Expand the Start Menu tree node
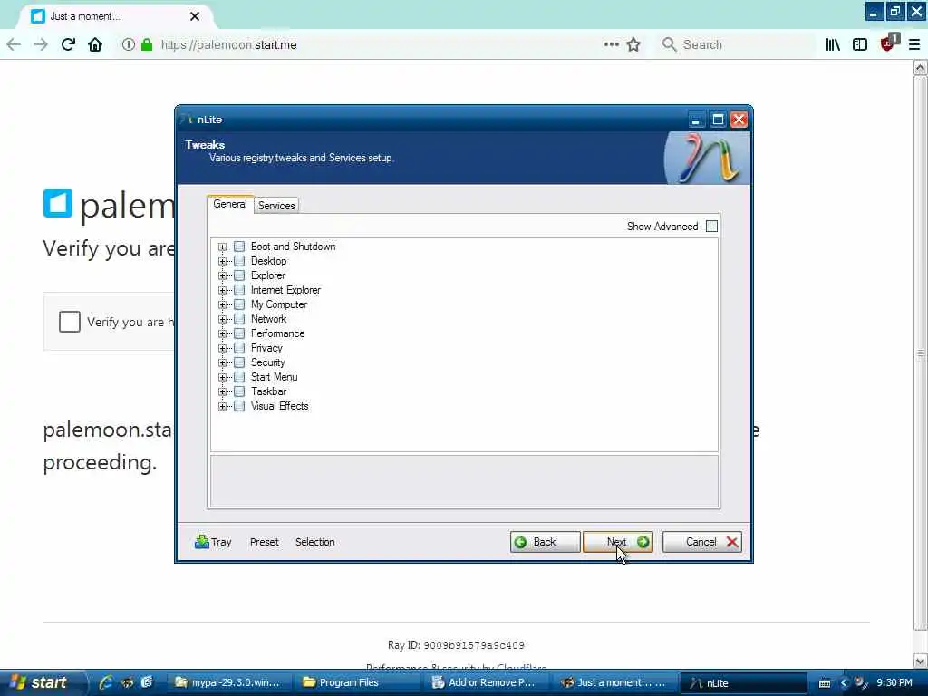 (x=223, y=377)
